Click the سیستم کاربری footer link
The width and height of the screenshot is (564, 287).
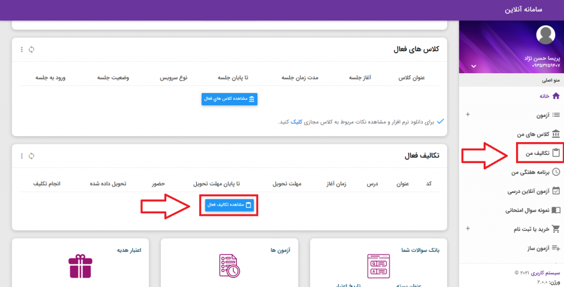pos(545,273)
